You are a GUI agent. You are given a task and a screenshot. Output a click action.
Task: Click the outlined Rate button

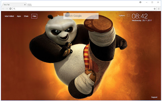click(34, 16)
